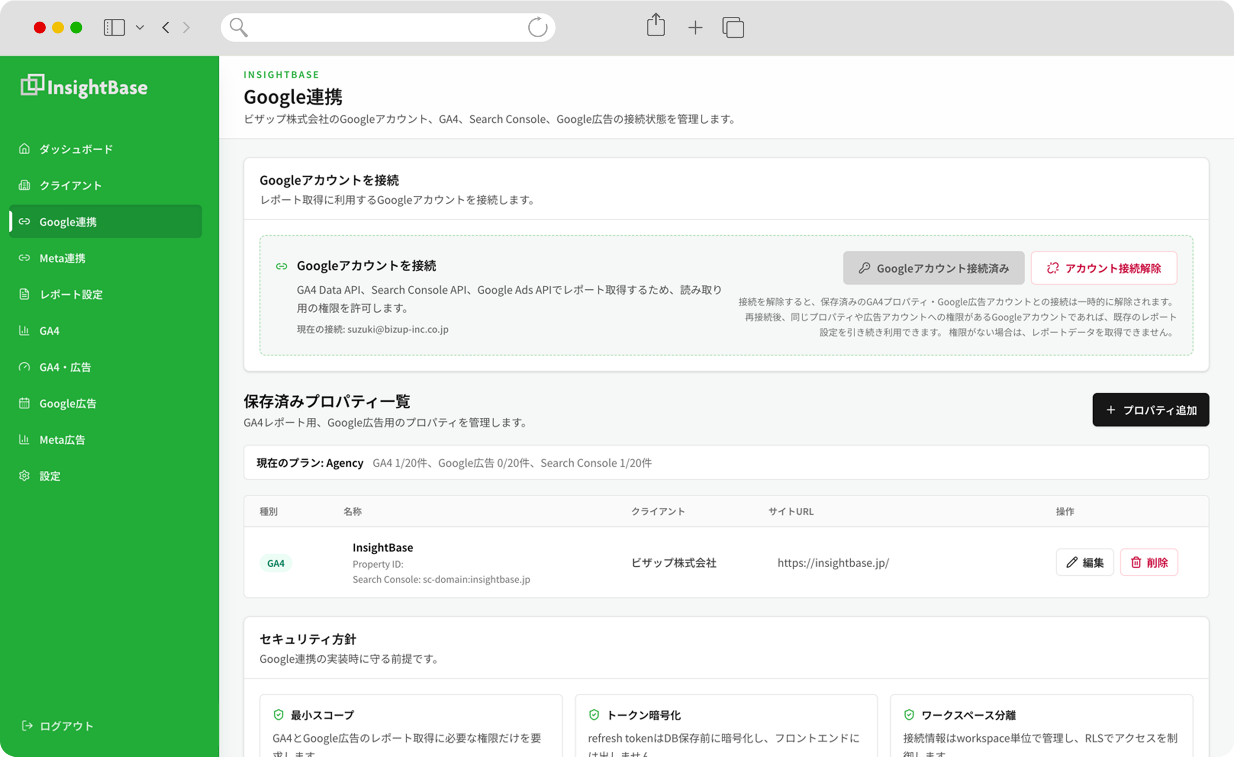Click the 現在の接続: suzuki@bizup-inc.co.jp text
The image size is (1234, 757).
click(x=373, y=329)
